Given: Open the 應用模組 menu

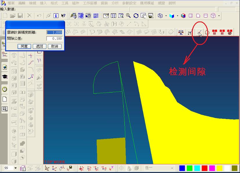Looking at the screenshot, I should pos(147,3).
